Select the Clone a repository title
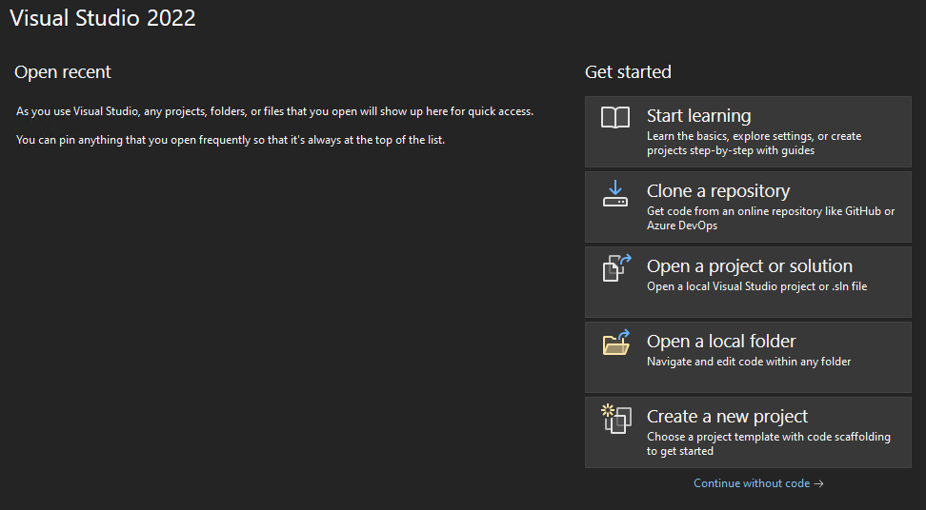This screenshot has width=926, height=510. 717,191
